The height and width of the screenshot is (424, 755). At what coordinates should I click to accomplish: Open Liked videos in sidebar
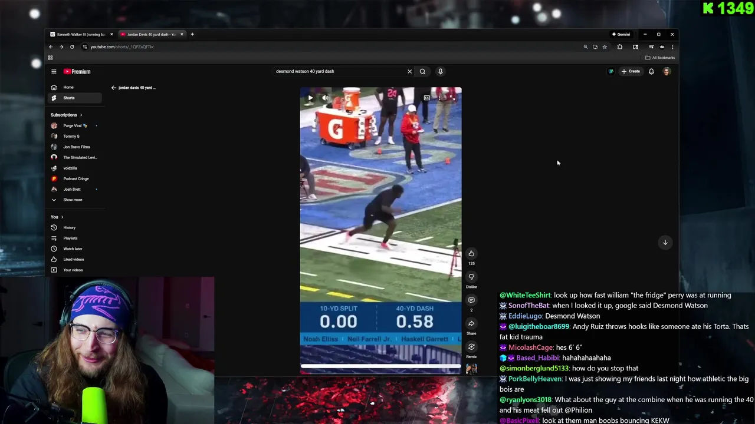(x=74, y=259)
